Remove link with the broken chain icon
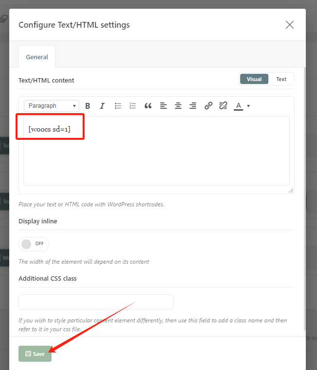 [x=223, y=106]
